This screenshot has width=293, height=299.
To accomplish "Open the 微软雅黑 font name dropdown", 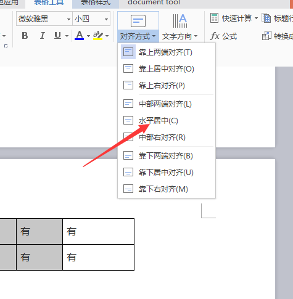I will [x=68, y=19].
